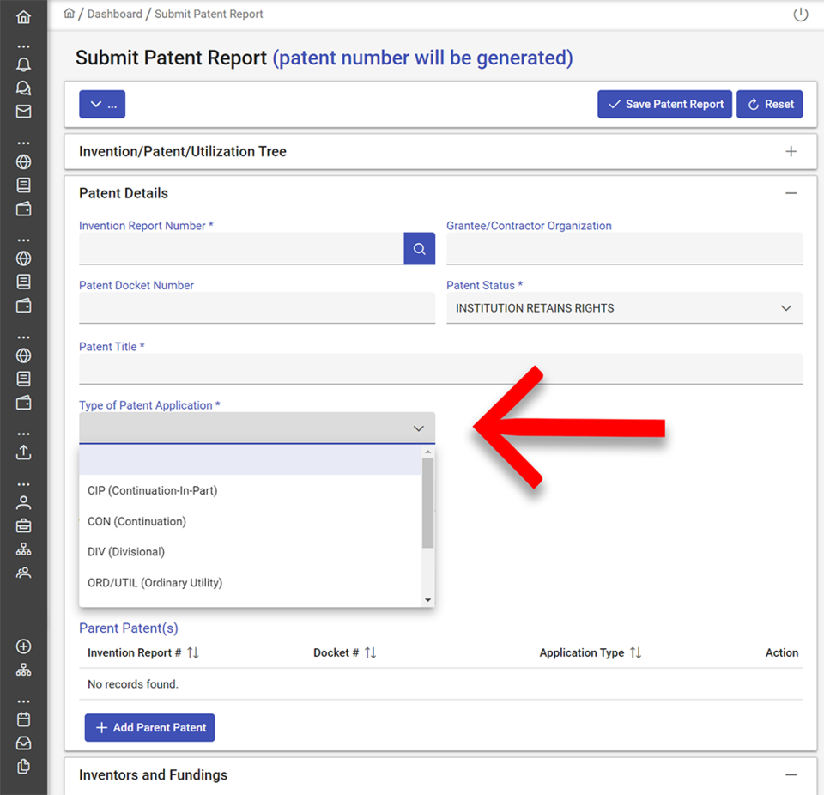Open the upload icon in the sidebar

point(23,452)
